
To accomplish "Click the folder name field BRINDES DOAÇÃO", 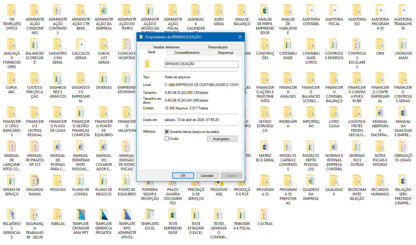I will tap(201, 64).
